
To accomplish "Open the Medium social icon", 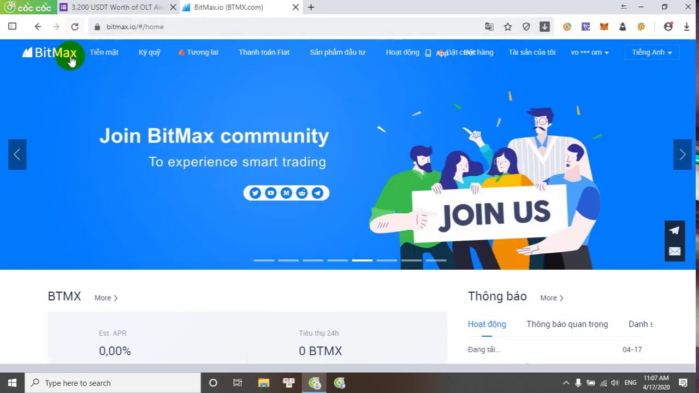I will 286,193.
